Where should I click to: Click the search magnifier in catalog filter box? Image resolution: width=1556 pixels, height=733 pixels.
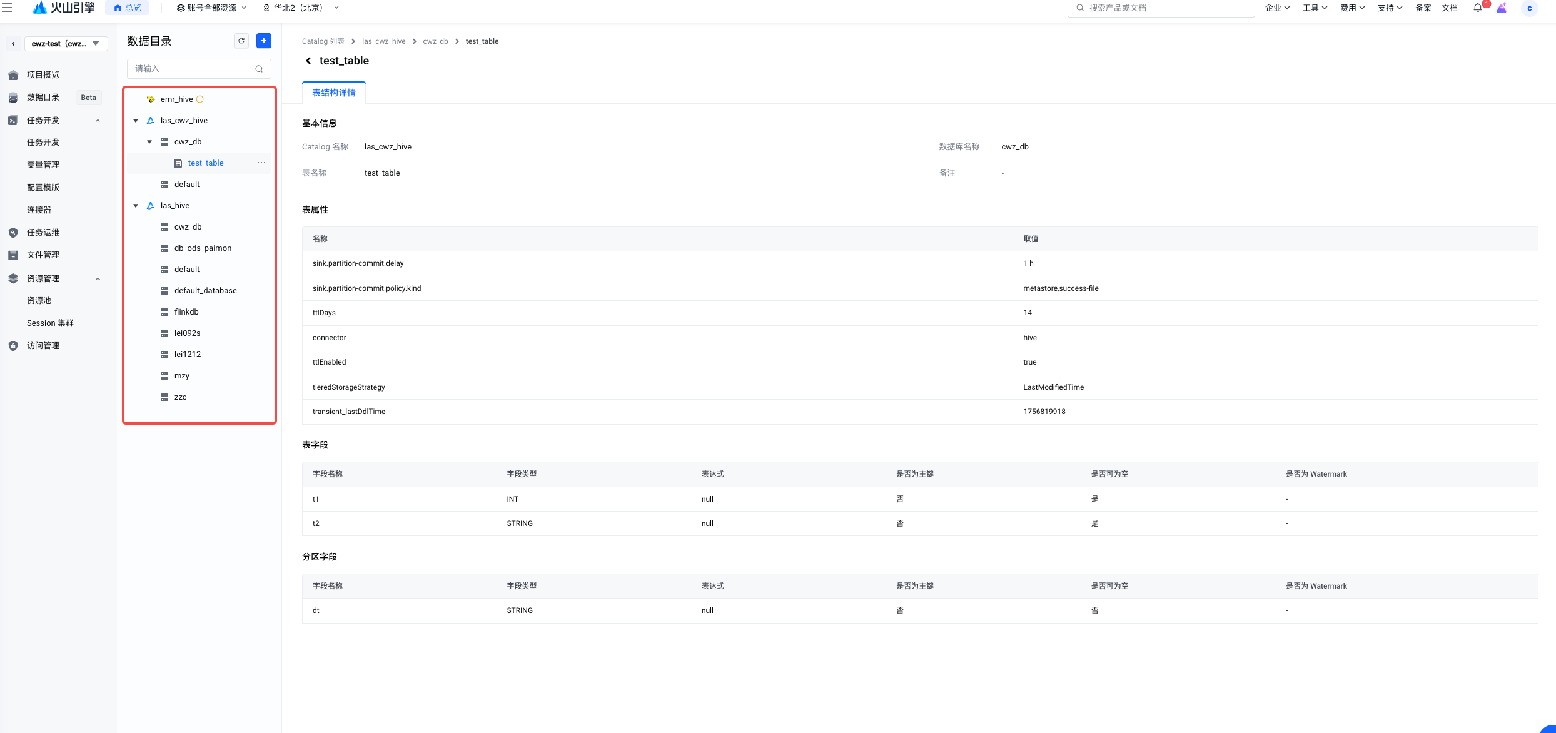[x=259, y=69]
